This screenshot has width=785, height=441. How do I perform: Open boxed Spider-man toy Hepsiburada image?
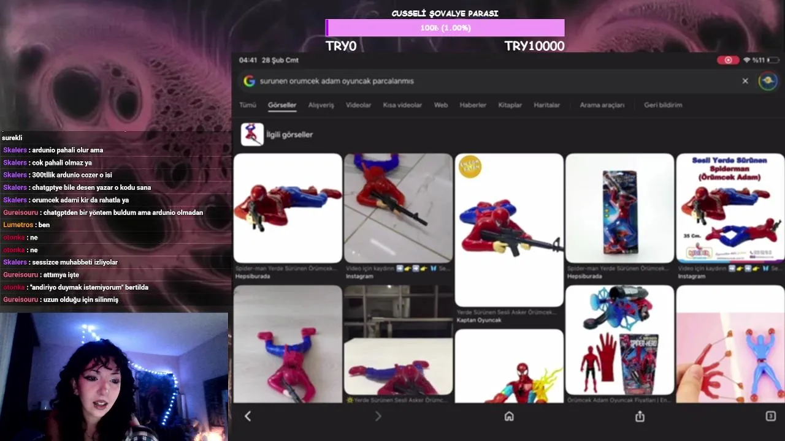coord(619,208)
